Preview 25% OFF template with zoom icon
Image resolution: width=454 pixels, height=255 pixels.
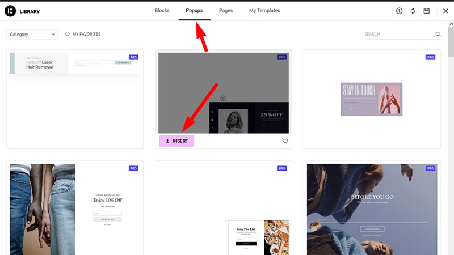point(223,99)
